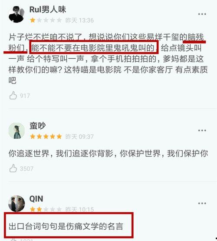Click the 3507 like count
Screen dimensions: 217x241
26,169
